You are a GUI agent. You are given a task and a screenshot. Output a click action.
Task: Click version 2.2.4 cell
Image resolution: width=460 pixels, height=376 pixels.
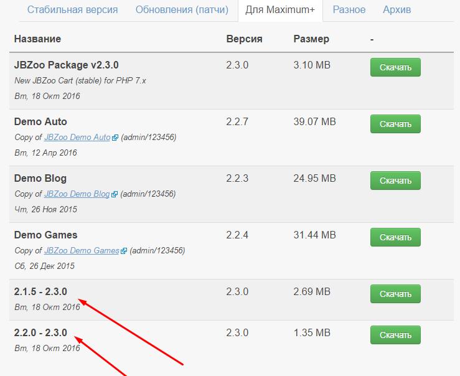pyautogui.click(x=237, y=235)
